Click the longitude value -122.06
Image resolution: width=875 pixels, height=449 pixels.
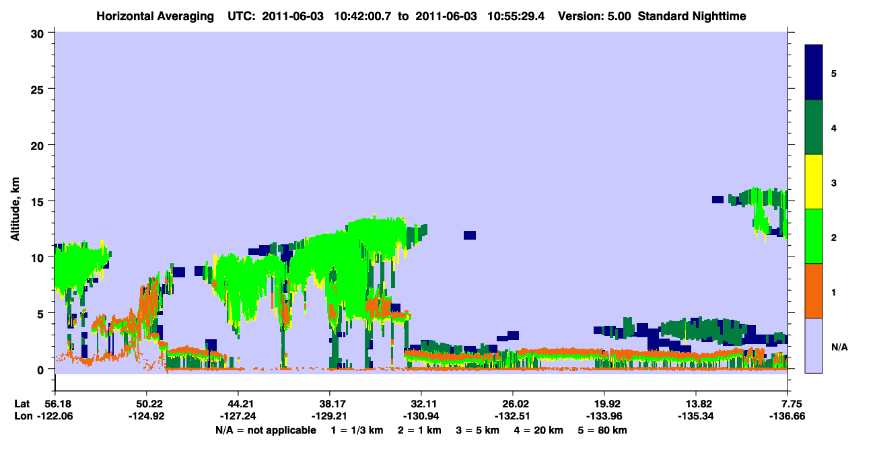[x=55, y=416]
